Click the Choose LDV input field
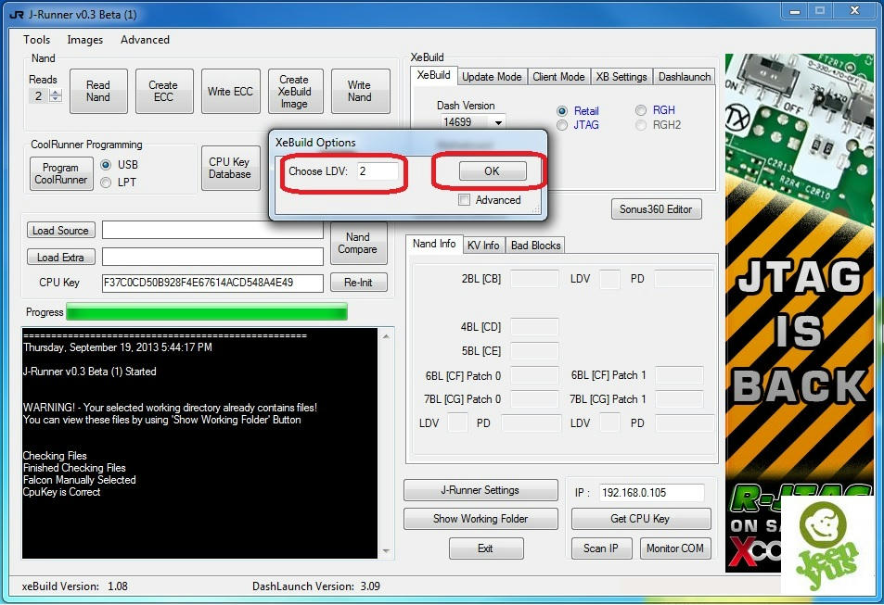Image resolution: width=884 pixels, height=605 pixels. 378,171
